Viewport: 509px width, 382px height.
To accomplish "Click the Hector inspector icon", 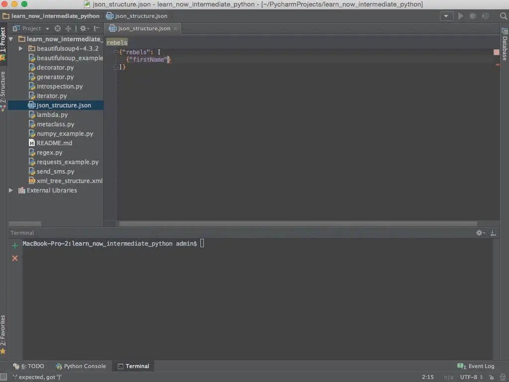I will point(503,377).
